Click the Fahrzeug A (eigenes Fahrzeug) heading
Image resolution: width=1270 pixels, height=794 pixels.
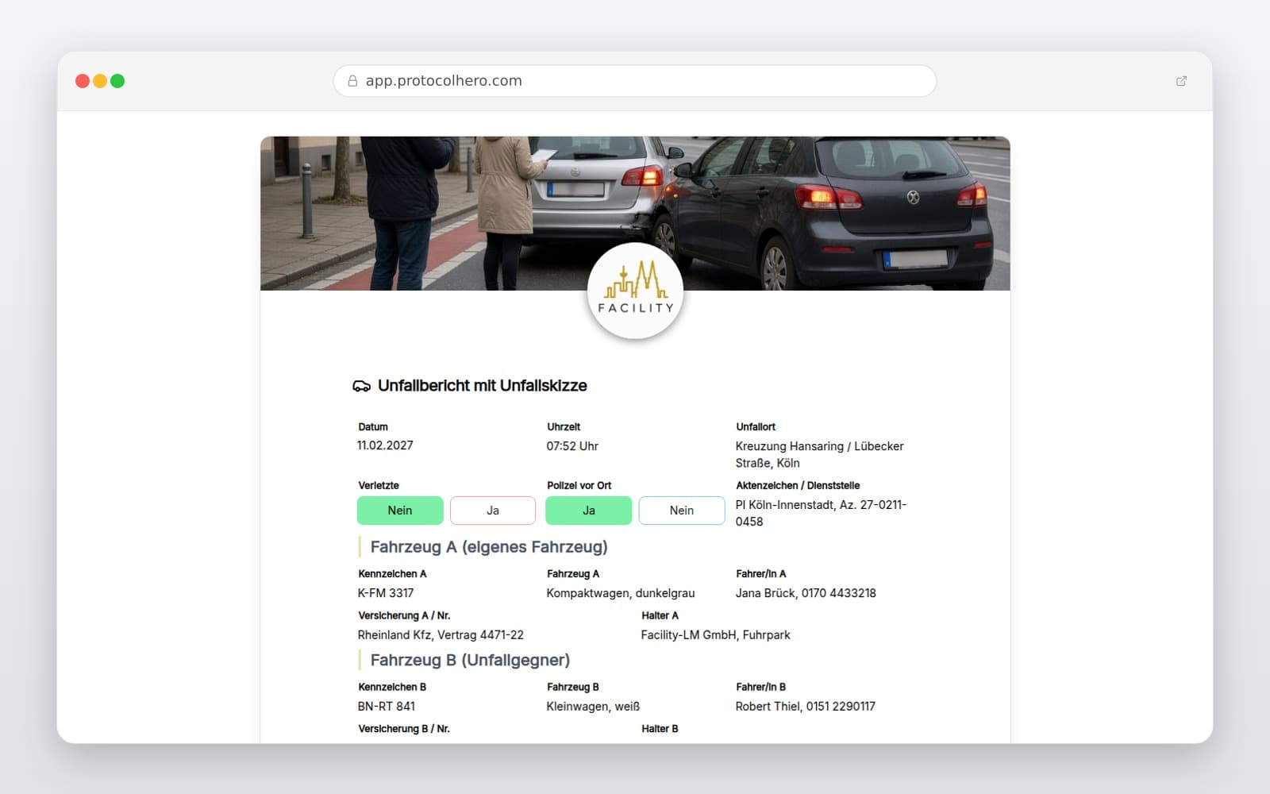point(489,547)
